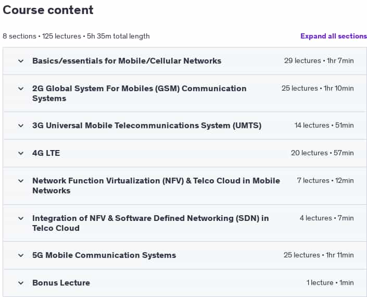Expand the Basics/essentials section chevron
Viewport: 367px width, 297px height.
point(21,61)
